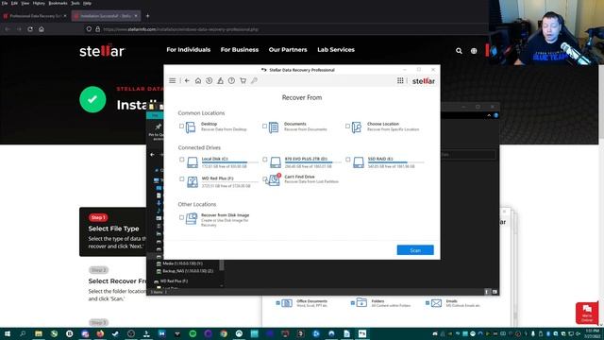This screenshot has height=340, width=604.
Task: Click the 870 EVO PLUS 2TB drive icon
Action: 276,162
